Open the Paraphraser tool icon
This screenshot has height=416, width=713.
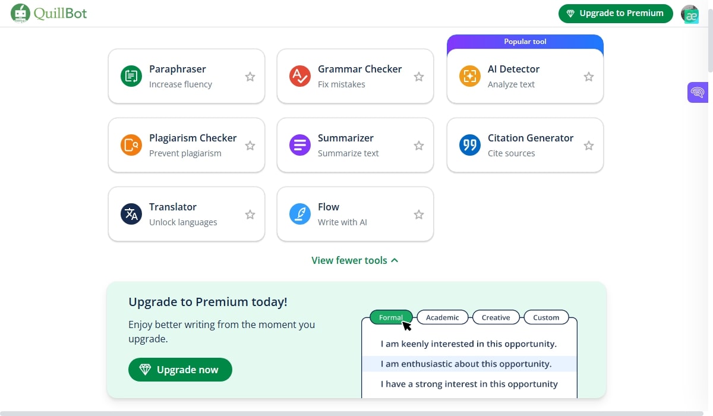point(131,76)
